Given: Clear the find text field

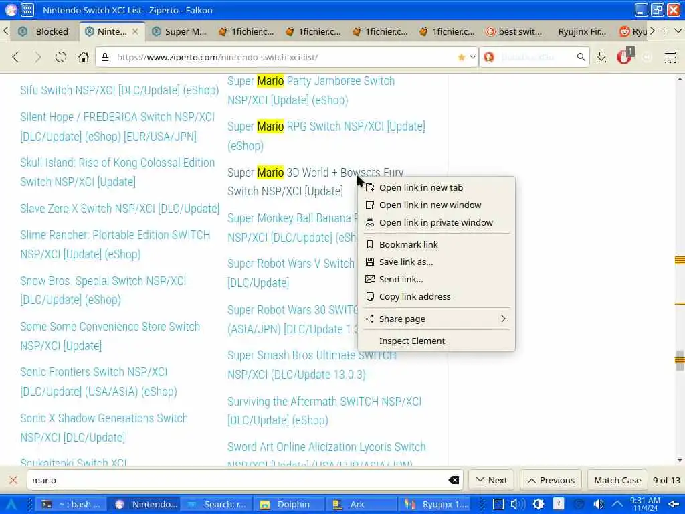Looking at the screenshot, I should (454, 480).
